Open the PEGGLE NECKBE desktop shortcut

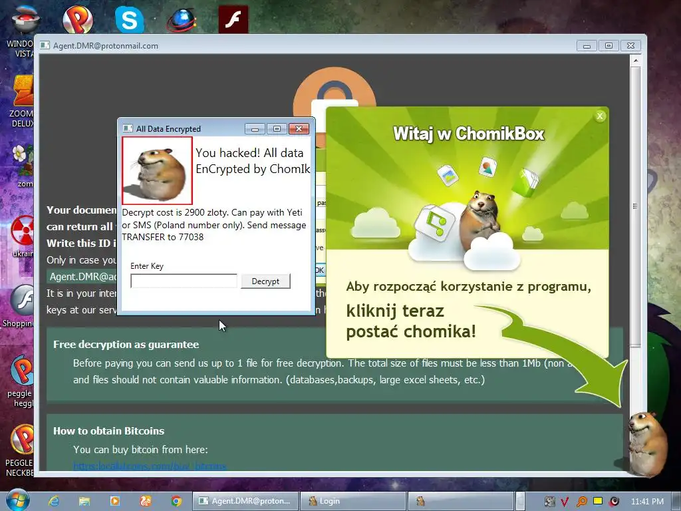tap(20, 450)
